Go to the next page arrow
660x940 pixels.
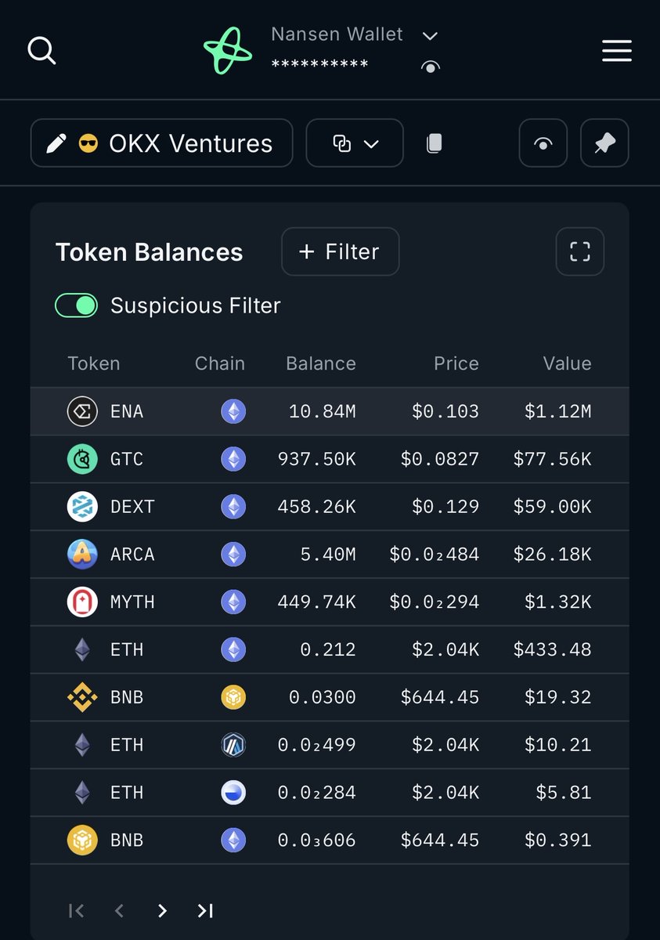click(162, 910)
